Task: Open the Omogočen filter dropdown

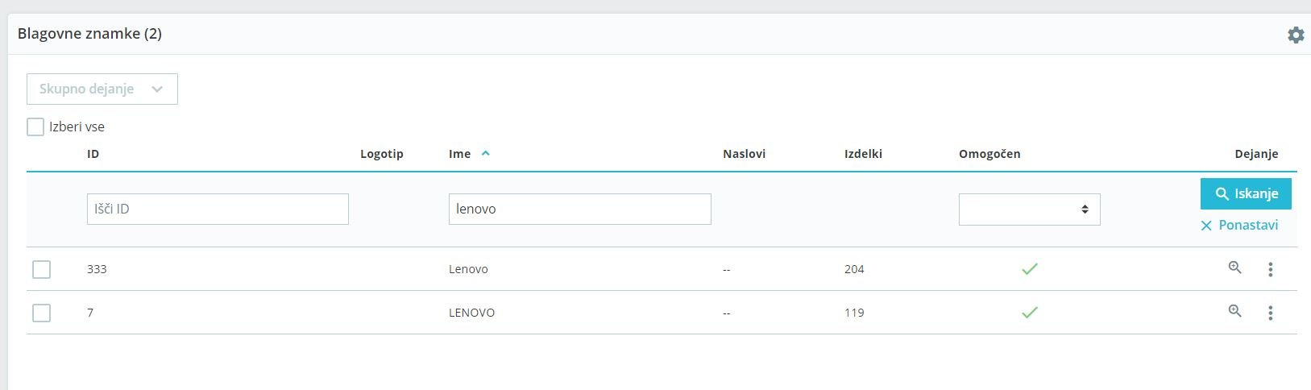Action: pos(1029,210)
